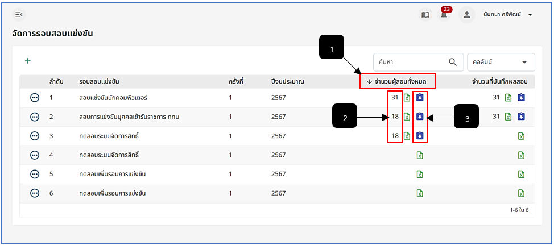This screenshot has width=554, height=245.
Task: Open the manual book icon
Action: 425,15
